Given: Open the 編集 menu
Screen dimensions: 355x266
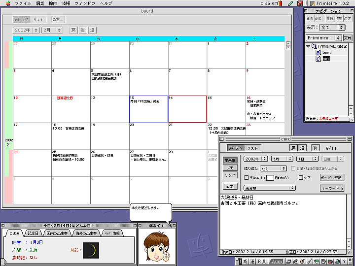Looking at the screenshot, I should pyautogui.click(x=40, y=3).
